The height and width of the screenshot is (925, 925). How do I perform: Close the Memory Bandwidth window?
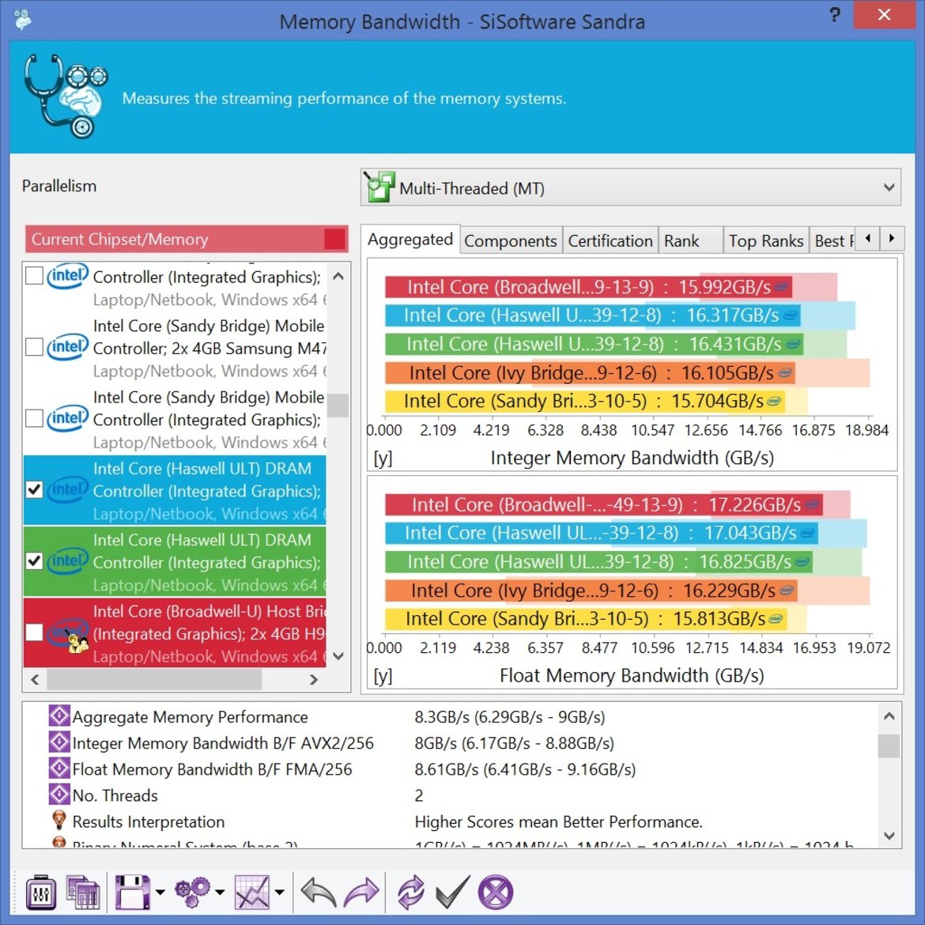(x=884, y=14)
